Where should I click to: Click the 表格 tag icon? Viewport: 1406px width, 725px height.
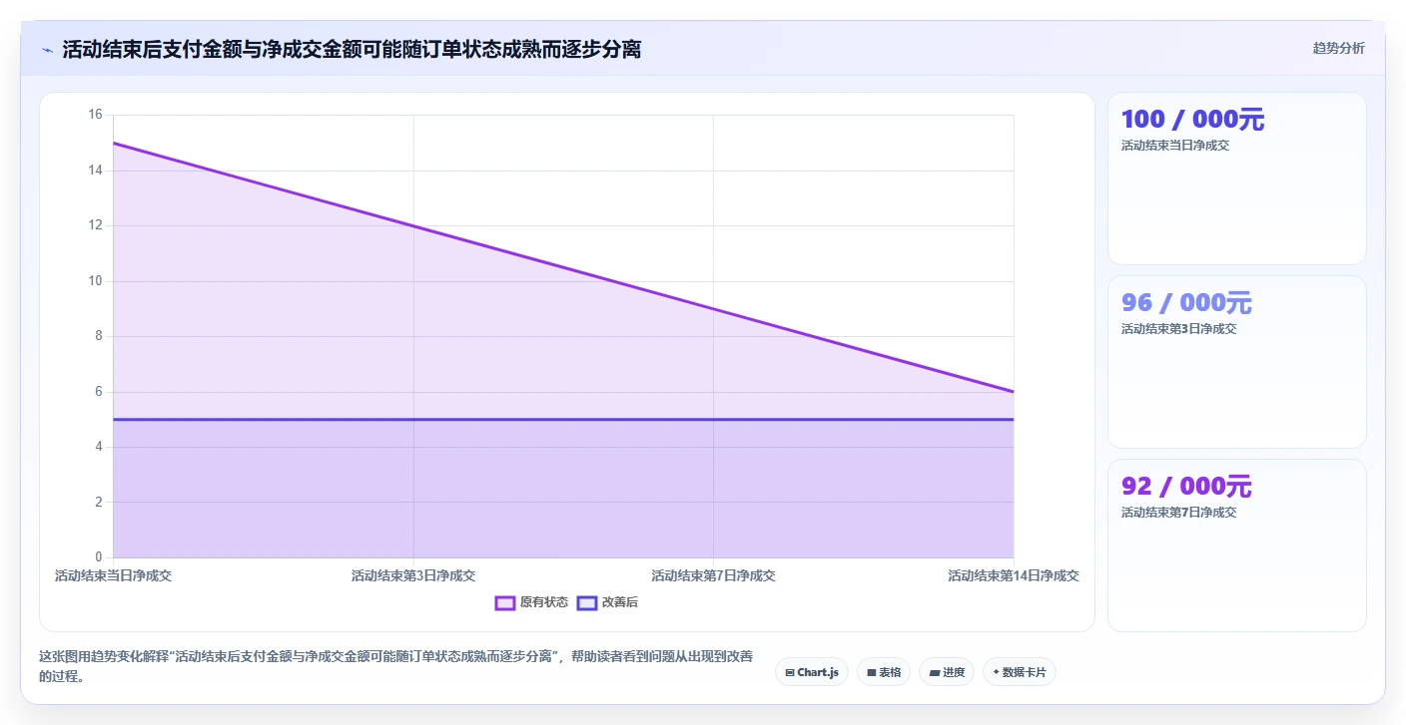[872, 673]
